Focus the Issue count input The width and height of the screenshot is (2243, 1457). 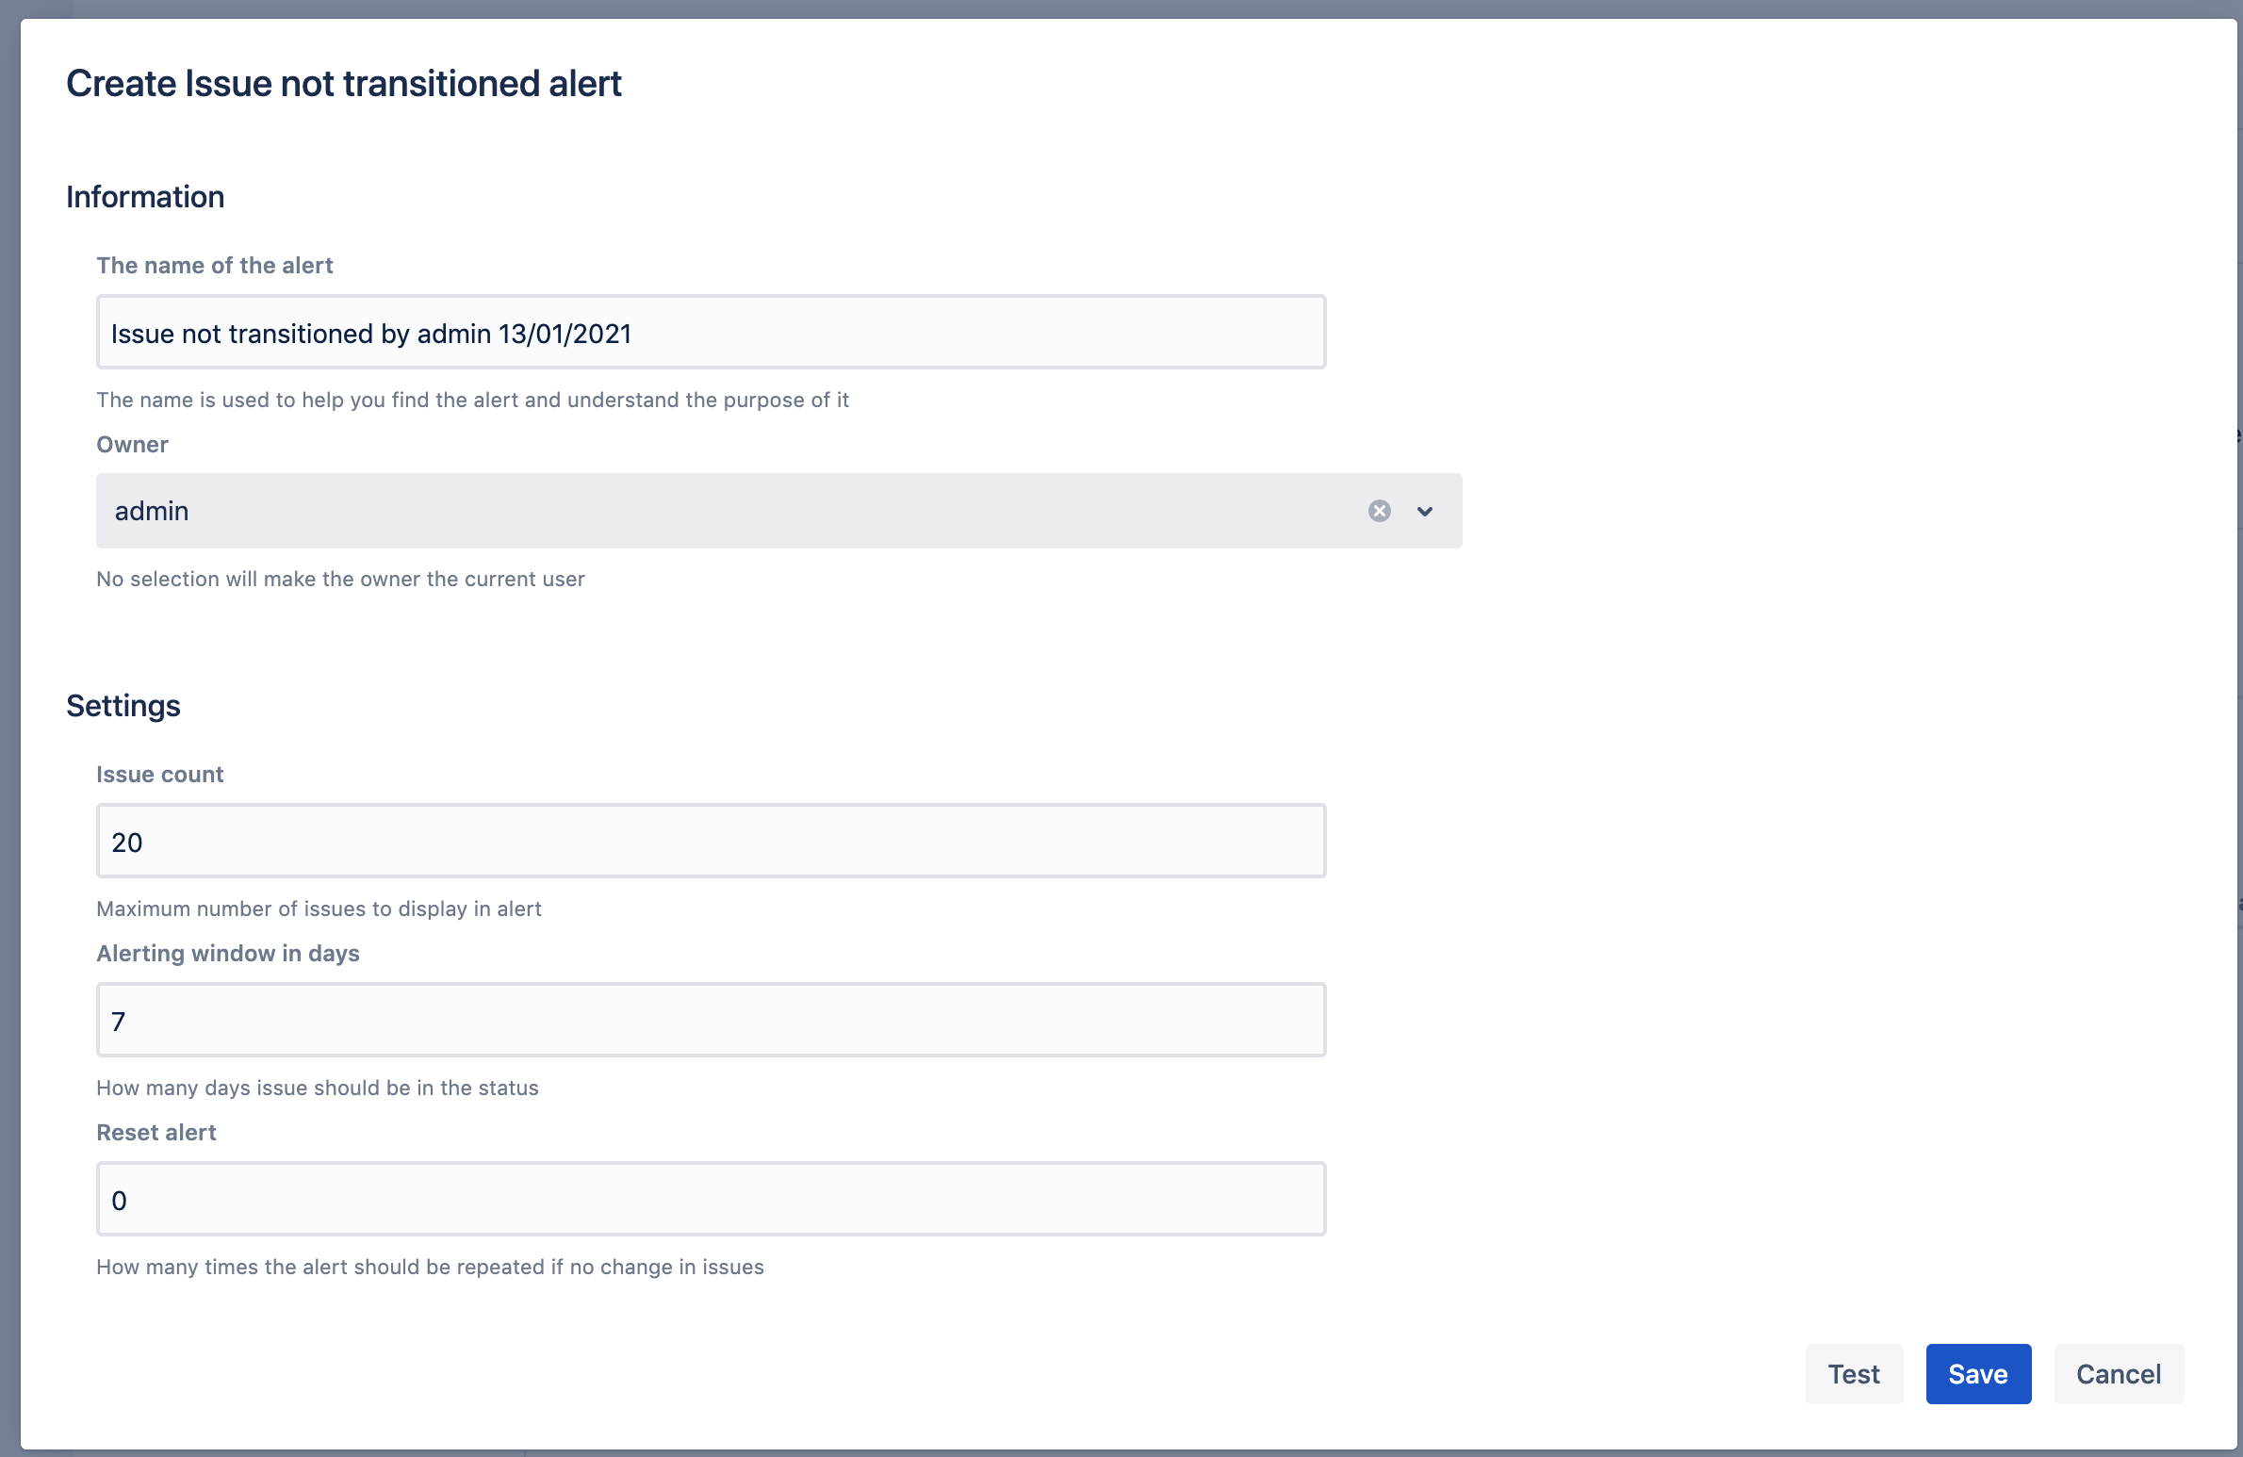coord(711,842)
